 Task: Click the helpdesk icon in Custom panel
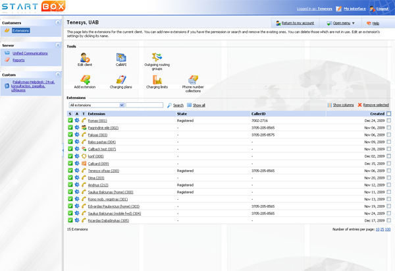(7, 86)
